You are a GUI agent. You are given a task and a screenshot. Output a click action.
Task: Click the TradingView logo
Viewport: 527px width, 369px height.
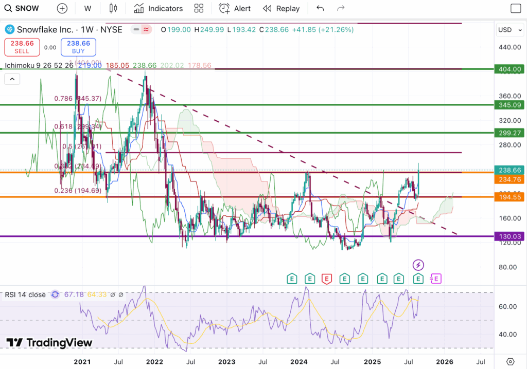(49, 343)
